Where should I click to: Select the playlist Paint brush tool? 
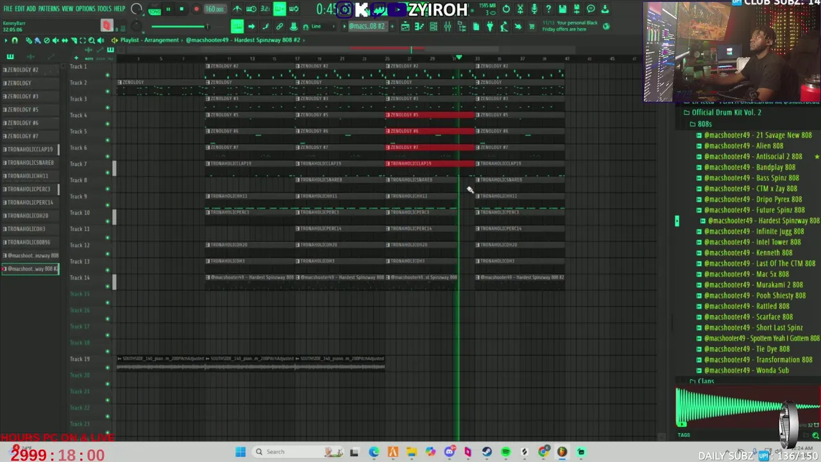[x=37, y=40]
